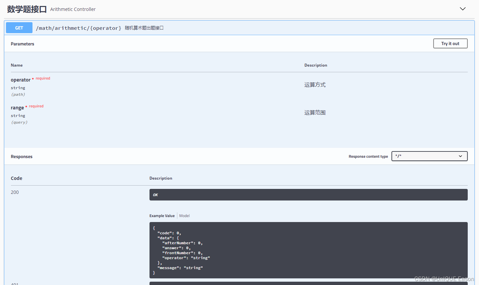The width and height of the screenshot is (479, 285).
Task: Click the 200 response code
Action: pos(15,192)
